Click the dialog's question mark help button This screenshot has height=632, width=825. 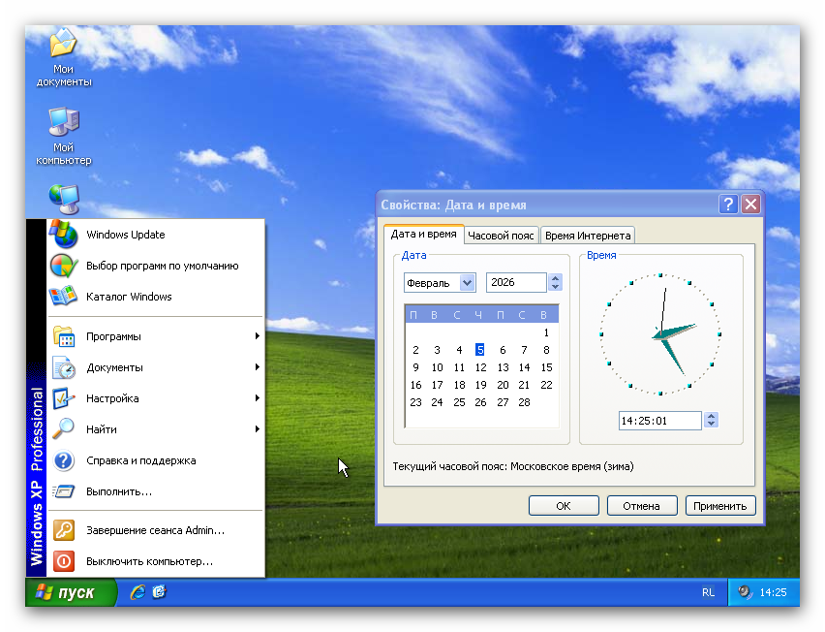729,205
